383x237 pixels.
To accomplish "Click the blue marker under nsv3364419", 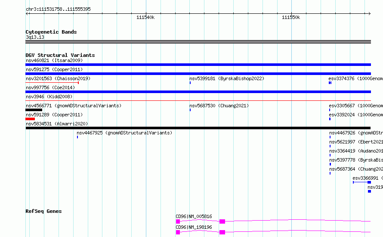I will pyautogui.click(x=330, y=155).
